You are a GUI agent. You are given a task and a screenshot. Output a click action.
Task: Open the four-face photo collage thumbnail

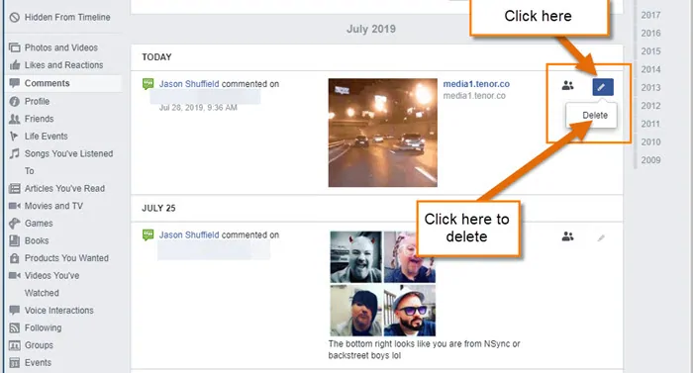383,284
